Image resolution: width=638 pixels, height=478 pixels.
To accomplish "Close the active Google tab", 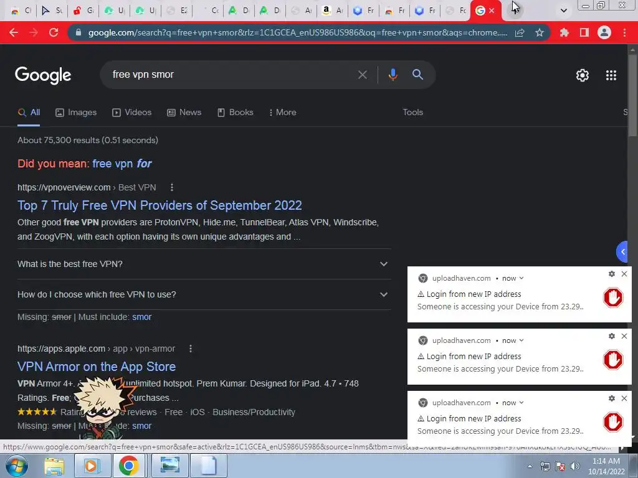I will pyautogui.click(x=492, y=11).
